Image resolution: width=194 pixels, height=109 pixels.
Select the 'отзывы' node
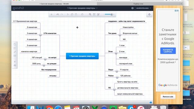point(53,76)
